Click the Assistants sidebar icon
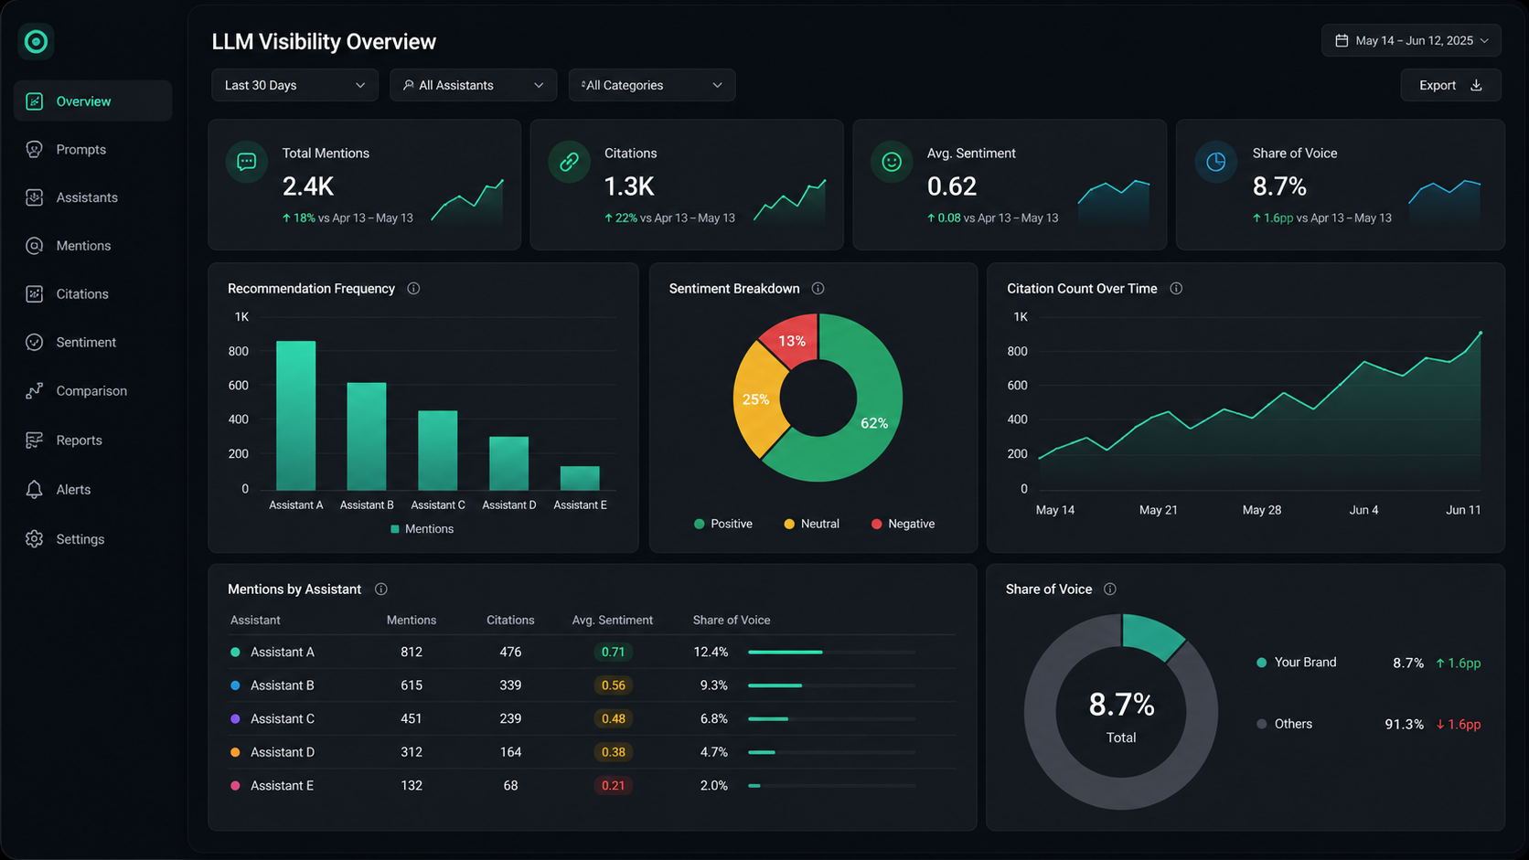 (x=35, y=197)
